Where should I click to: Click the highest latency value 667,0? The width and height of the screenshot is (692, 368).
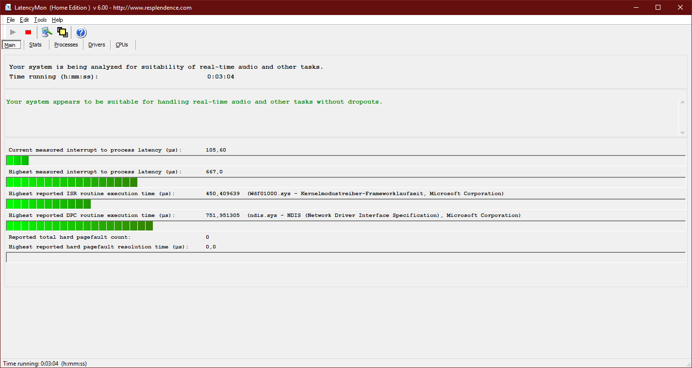[214, 172]
